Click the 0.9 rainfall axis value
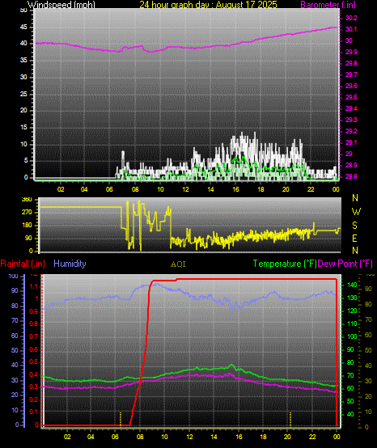This screenshot has height=448, width=377. pos(34,311)
